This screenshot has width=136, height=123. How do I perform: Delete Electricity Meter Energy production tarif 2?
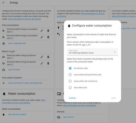(x=48, y=63)
